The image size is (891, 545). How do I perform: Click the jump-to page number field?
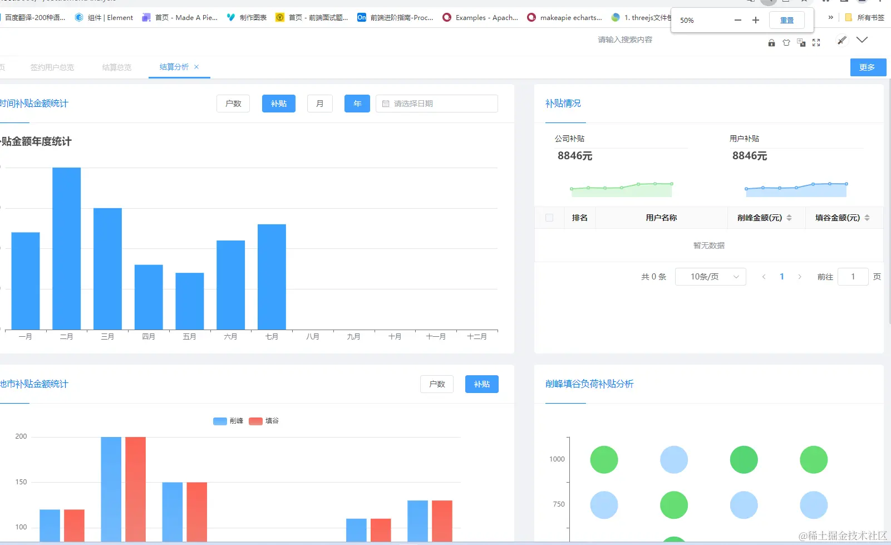(853, 277)
